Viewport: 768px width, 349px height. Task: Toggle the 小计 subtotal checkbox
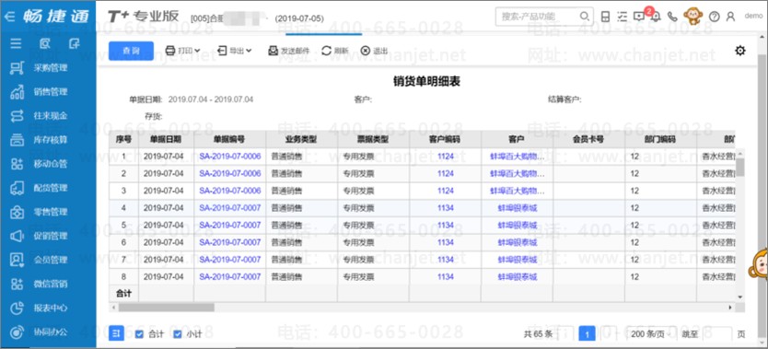[x=178, y=334]
